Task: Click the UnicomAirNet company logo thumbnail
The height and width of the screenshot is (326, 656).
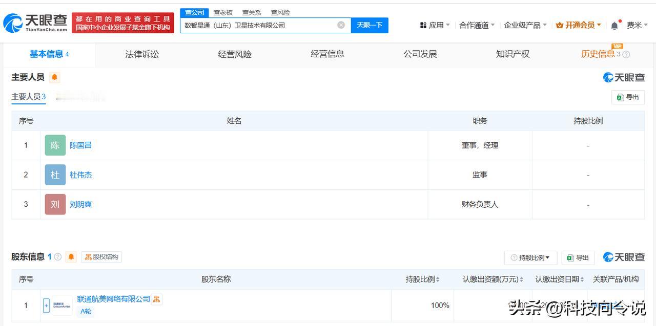Action: (x=62, y=306)
